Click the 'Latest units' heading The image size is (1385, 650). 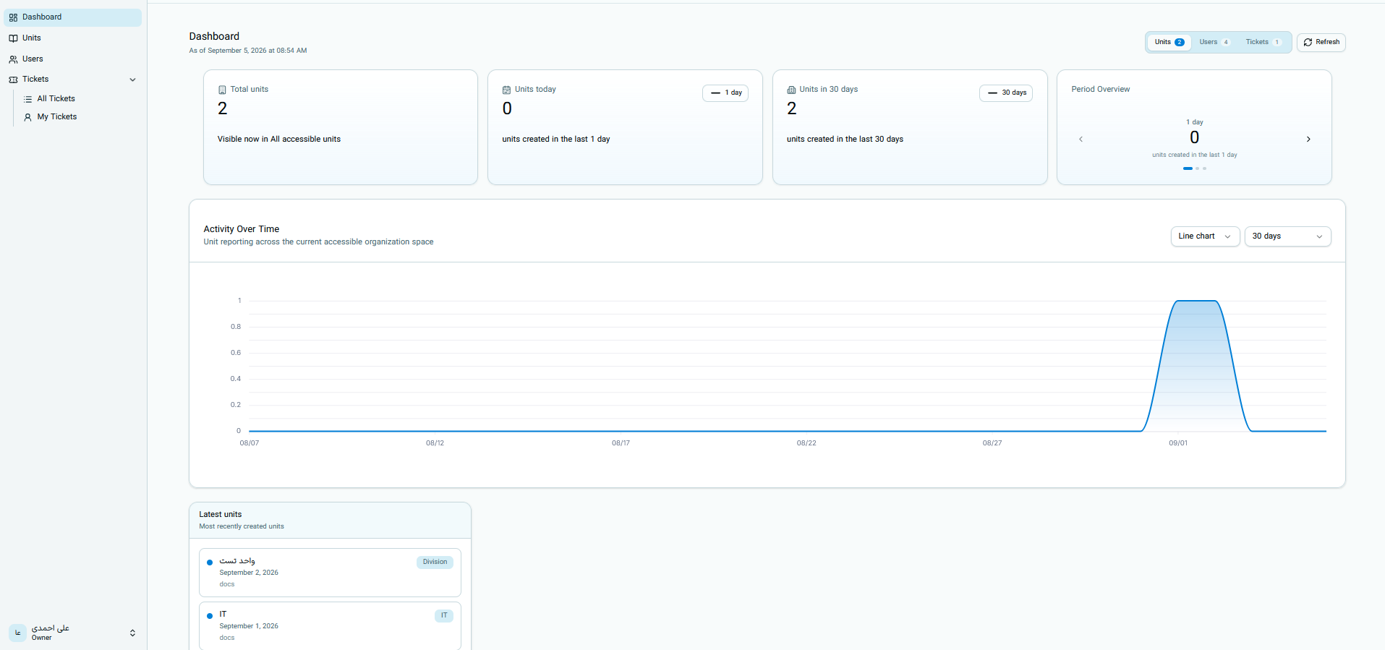pos(221,515)
